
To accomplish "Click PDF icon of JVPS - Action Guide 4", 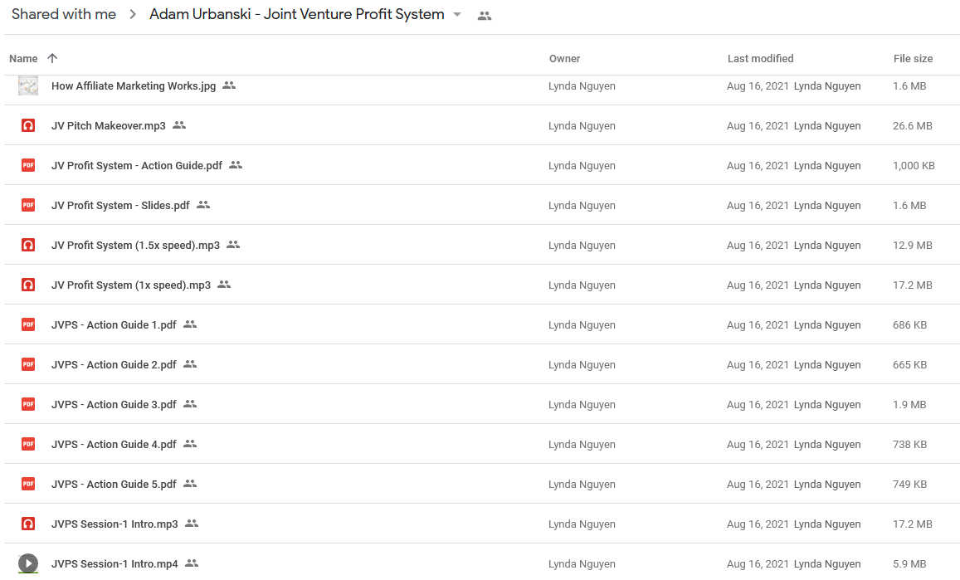I will [x=28, y=444].
